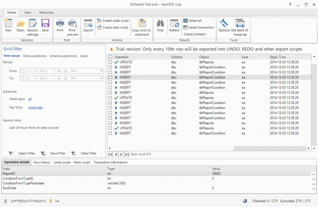318x207 pixels.
Task: Click the status bar pie chart icon
Action: (x=245, y=201)
